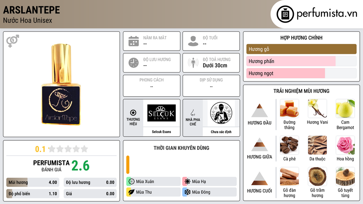
Task: Click the green 2.6 Perfumista score
Action: [x=80, y=166]
